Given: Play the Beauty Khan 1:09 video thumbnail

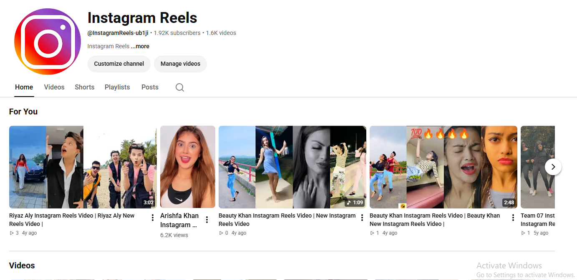Looking at the screenshot, I should click(x=292, y=167).
